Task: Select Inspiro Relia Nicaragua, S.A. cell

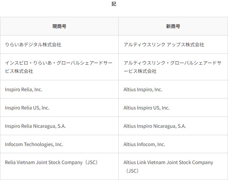Action: click(x=35, y=126)
